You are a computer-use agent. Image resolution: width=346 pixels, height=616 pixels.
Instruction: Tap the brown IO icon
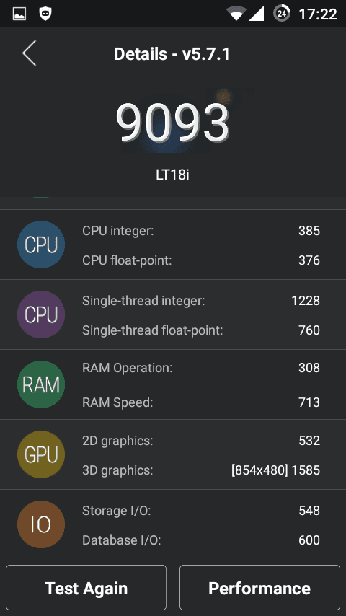(41, 524)
